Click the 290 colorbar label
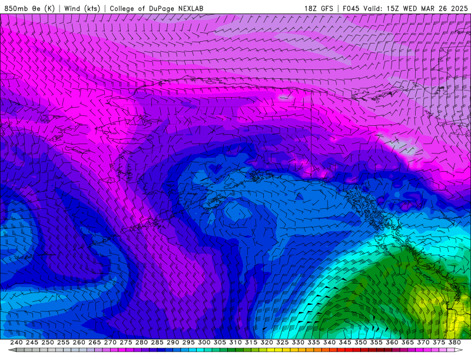Image resolution: width=471 pixels, height=353 pixels. click(173, 342)
